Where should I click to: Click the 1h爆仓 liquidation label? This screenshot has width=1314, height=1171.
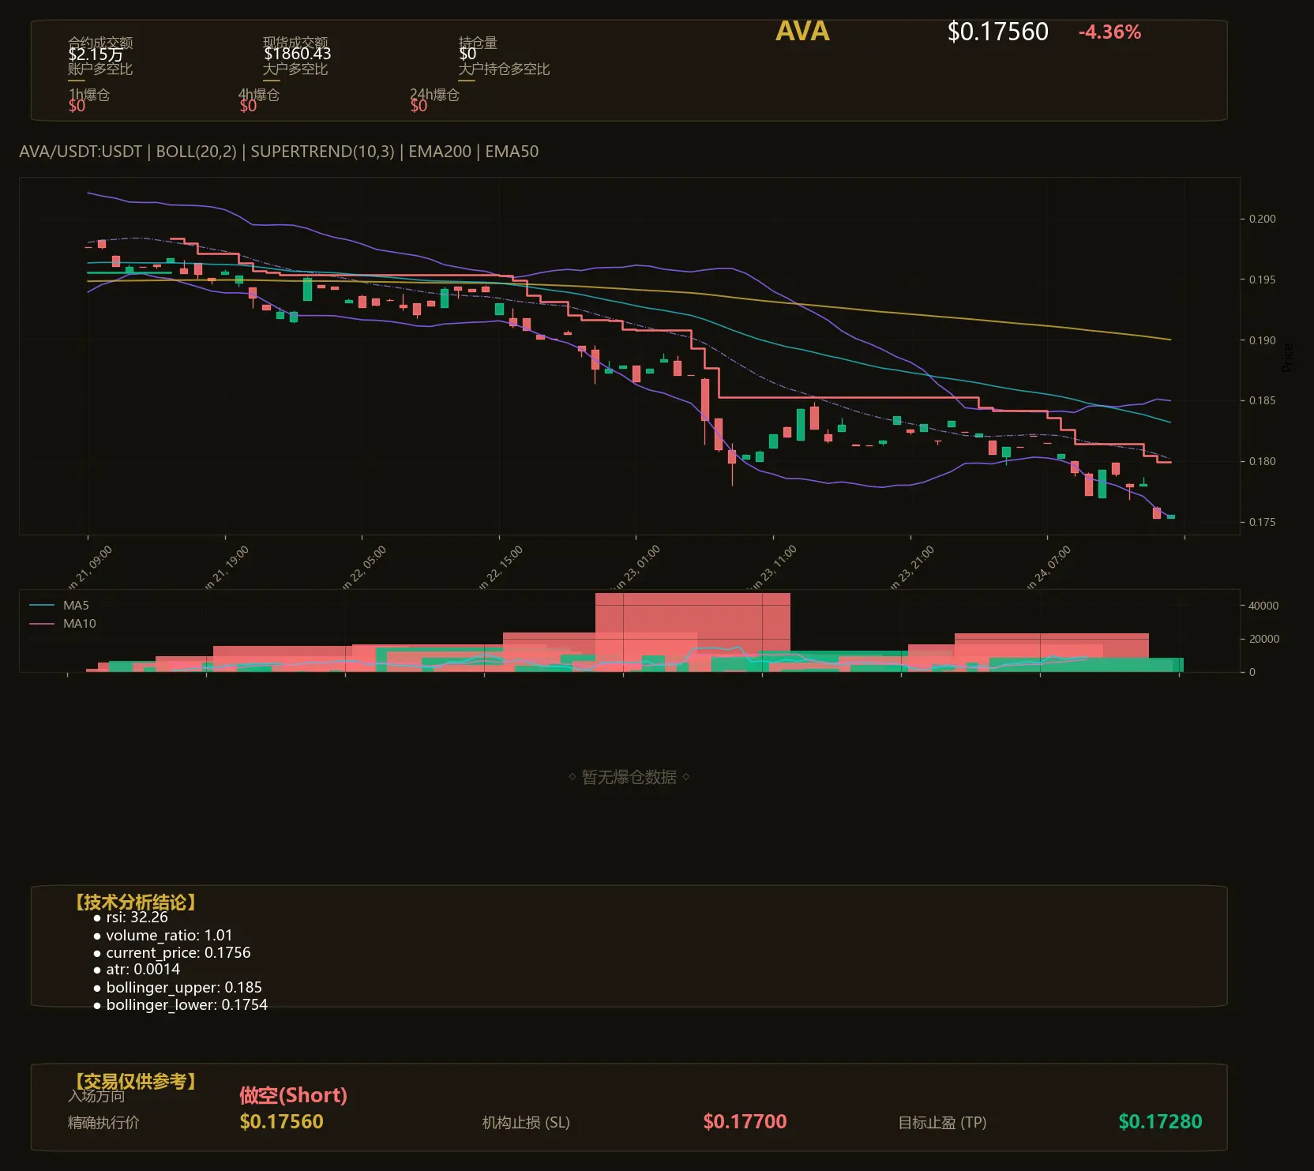(89, 95)
